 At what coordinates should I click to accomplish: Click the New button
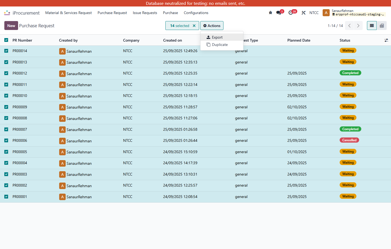pos(11,26)
